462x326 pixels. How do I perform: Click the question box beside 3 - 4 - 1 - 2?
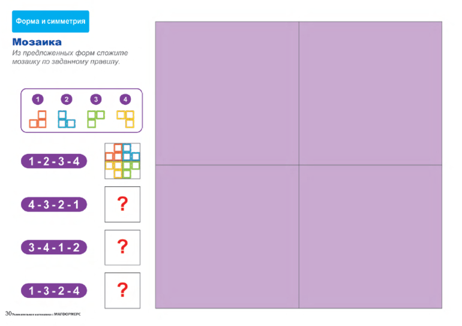[122, 247]
